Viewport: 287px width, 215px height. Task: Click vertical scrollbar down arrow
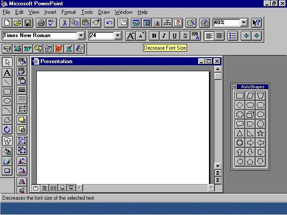pyautogui.click(x=218, y=166)
